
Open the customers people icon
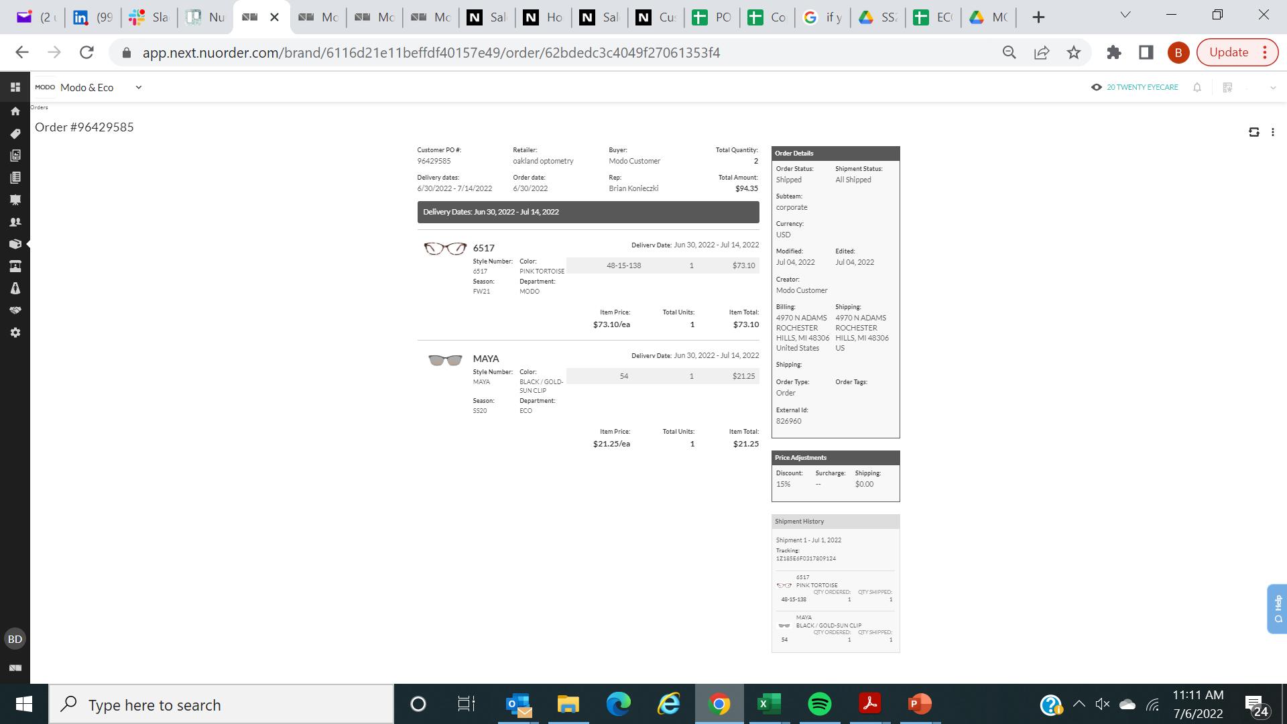pos(15,222)
